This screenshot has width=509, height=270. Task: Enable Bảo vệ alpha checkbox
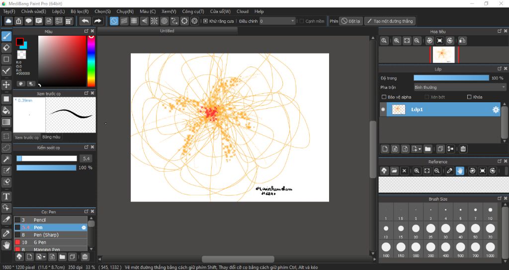pos(384,97)
